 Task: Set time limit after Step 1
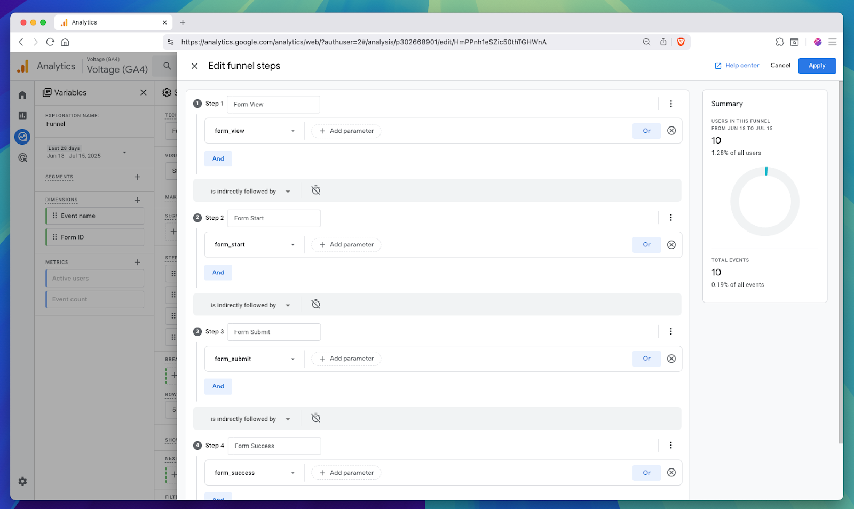[x=316, y=190]
